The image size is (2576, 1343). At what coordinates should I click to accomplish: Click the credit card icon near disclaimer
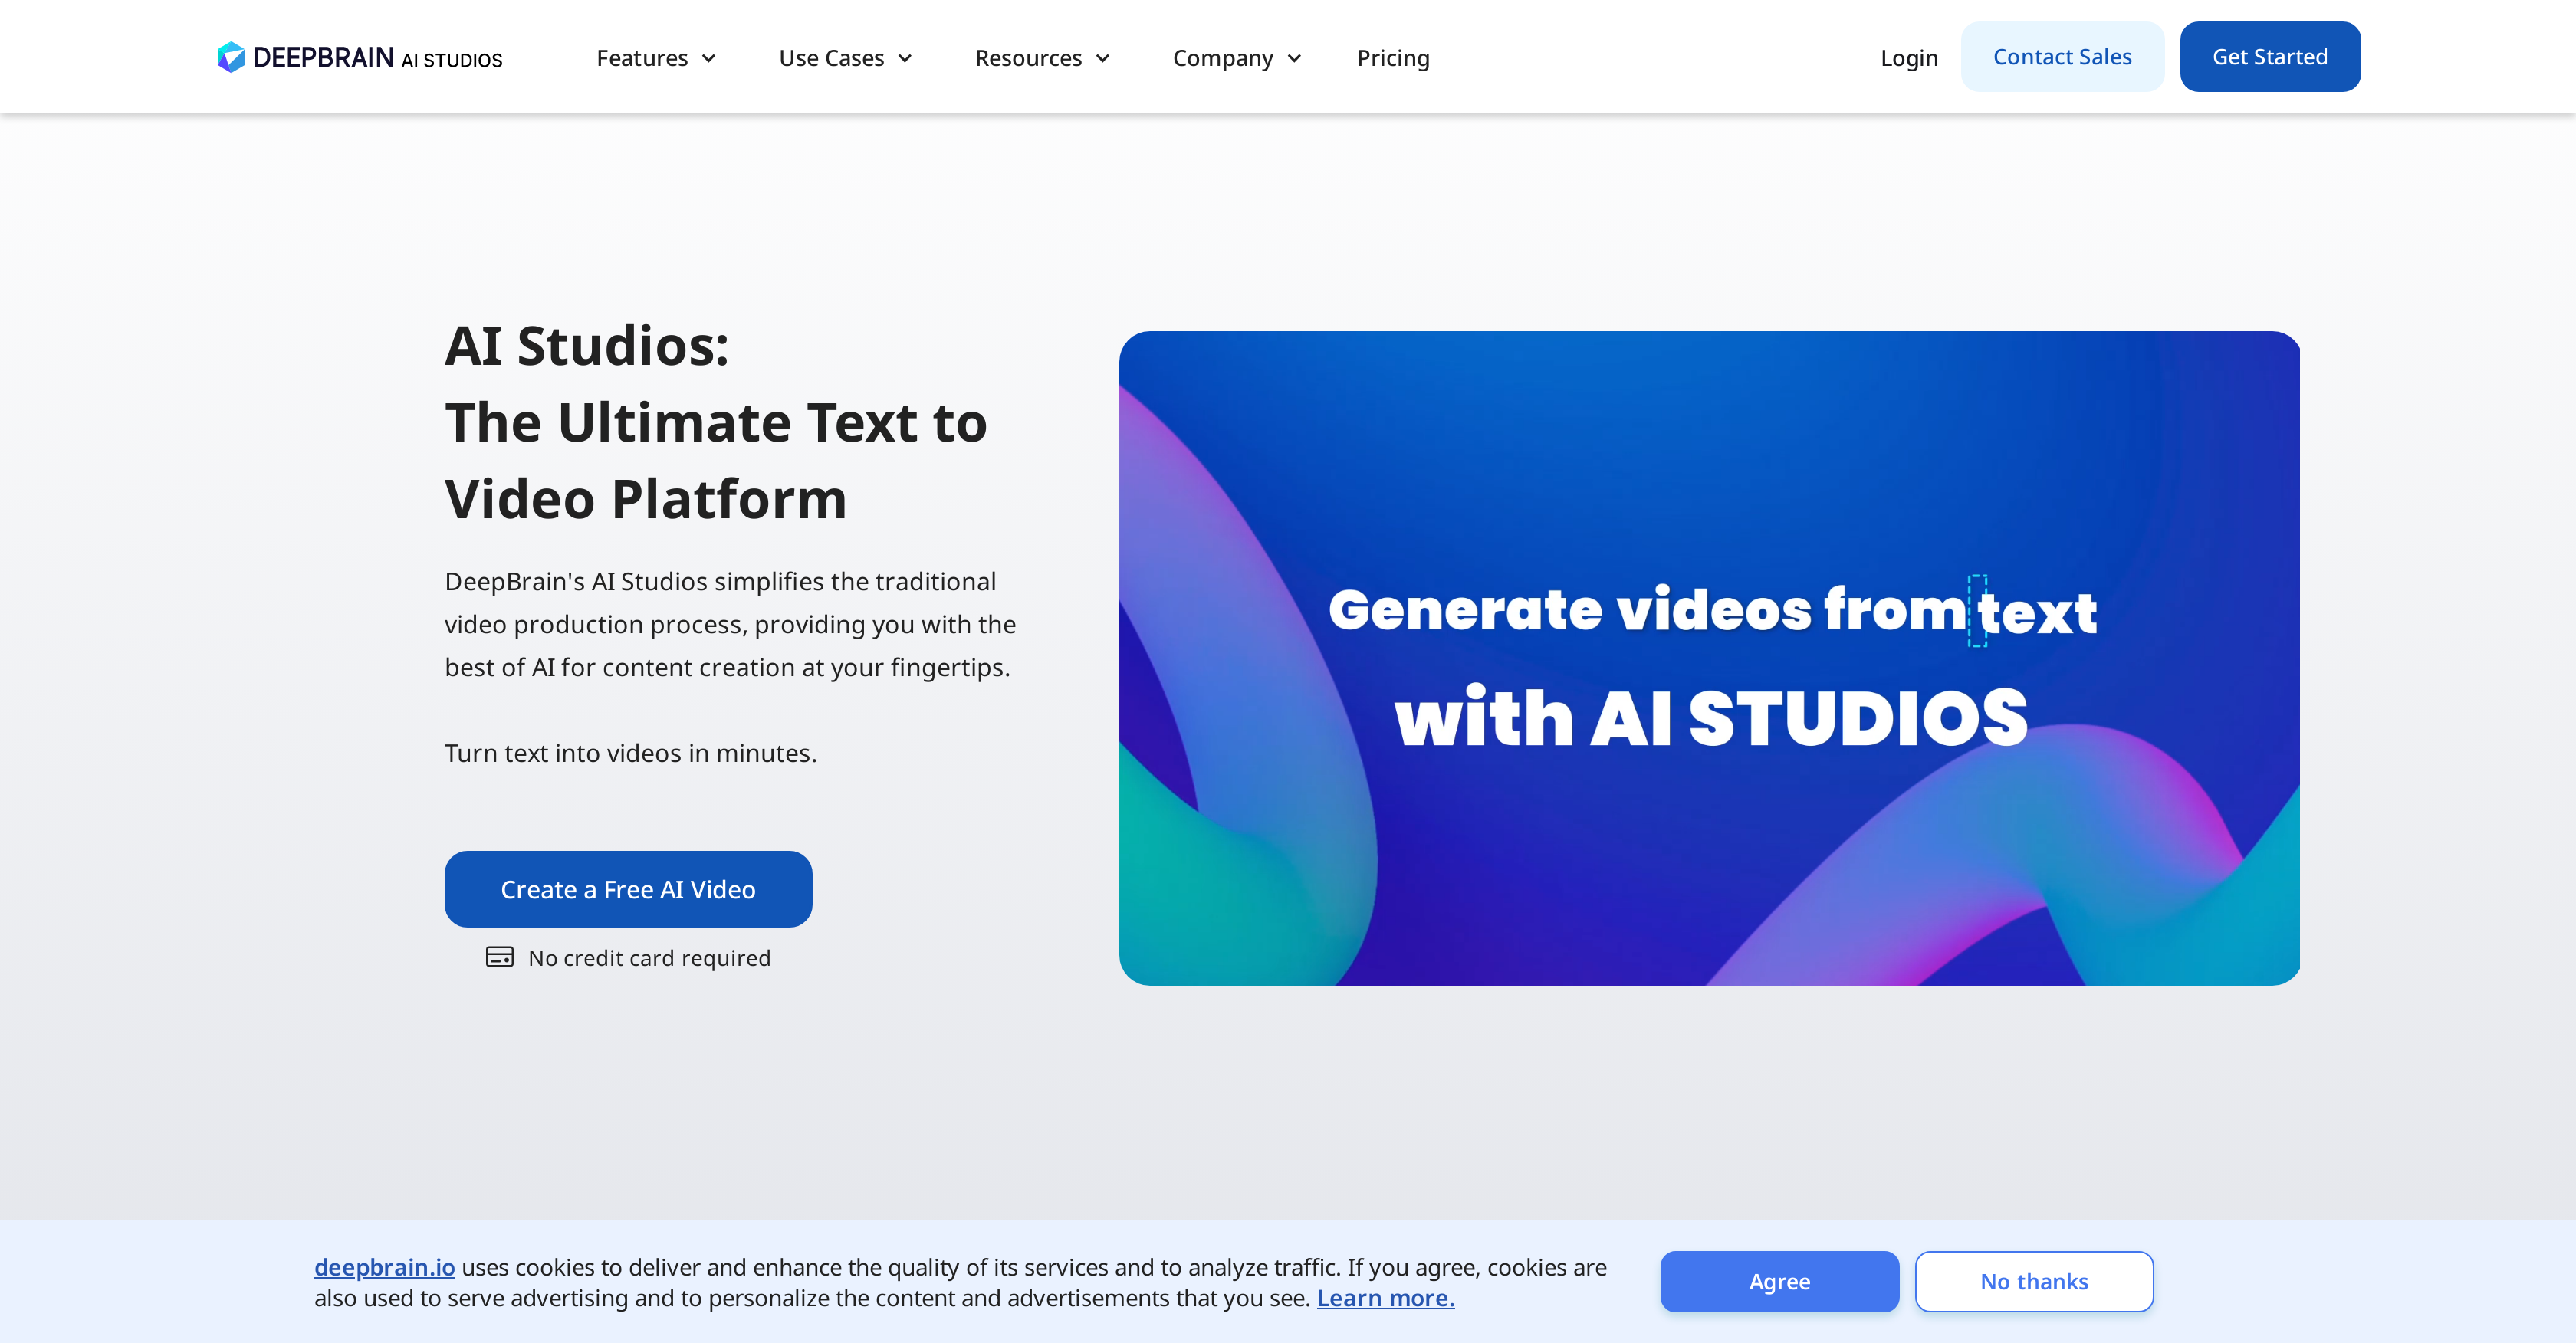pos(499,956)
